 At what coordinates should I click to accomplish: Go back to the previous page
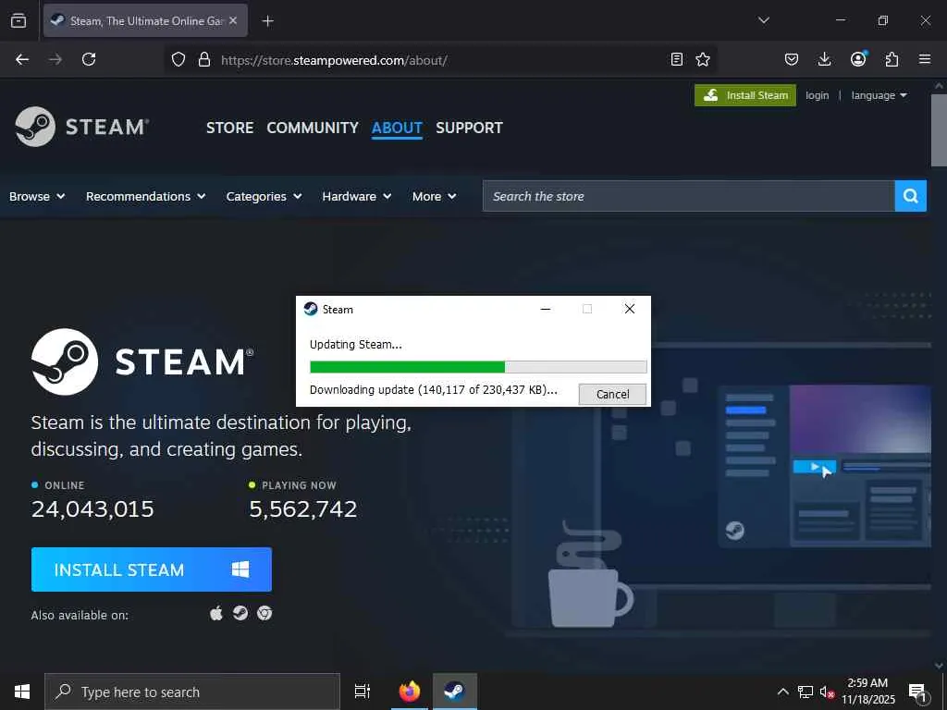tap(22, 59)
